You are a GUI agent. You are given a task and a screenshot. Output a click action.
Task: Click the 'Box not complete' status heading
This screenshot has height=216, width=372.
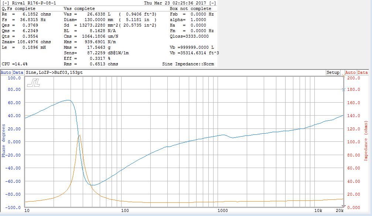tap(191, 8)
